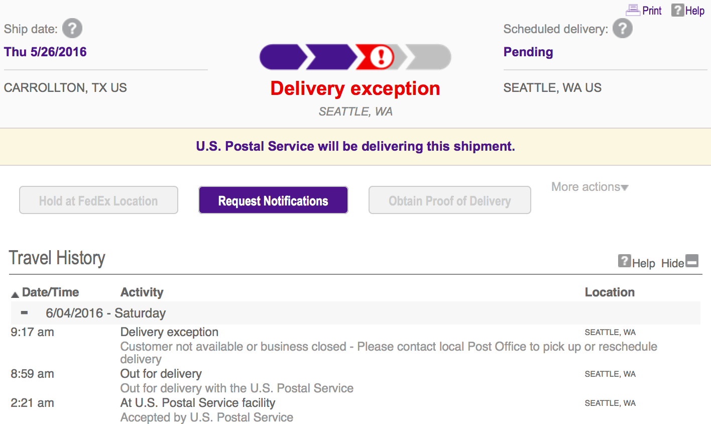
Task: Click the top Help question mark icon
Action: click(677, 10)
